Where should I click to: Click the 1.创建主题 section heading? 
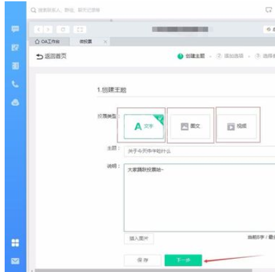pos(111,90)
